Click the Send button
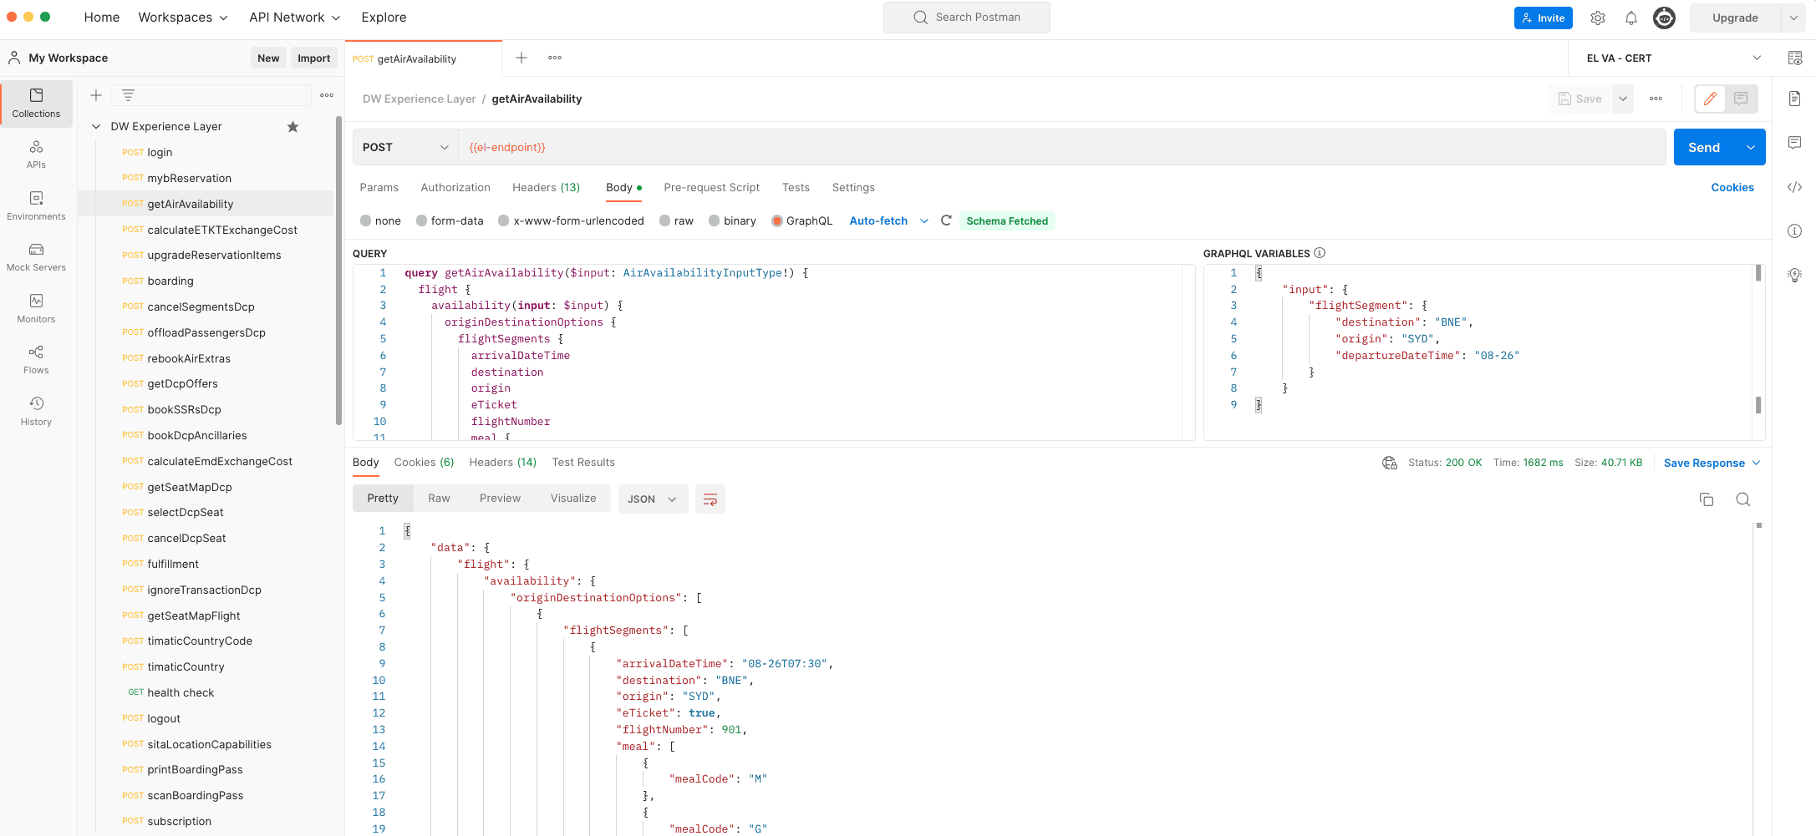 [x=1703, y=147]
